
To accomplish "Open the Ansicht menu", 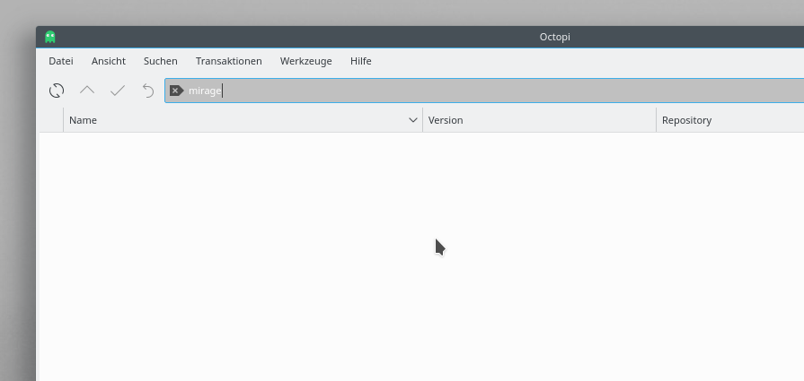I will pyautogui.click(x=109, y=61).
